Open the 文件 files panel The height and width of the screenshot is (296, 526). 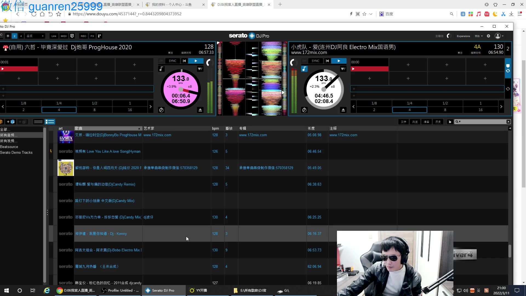404,122
